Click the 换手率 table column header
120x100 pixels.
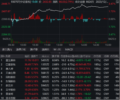pyautogui.click(x=55, y=56)
